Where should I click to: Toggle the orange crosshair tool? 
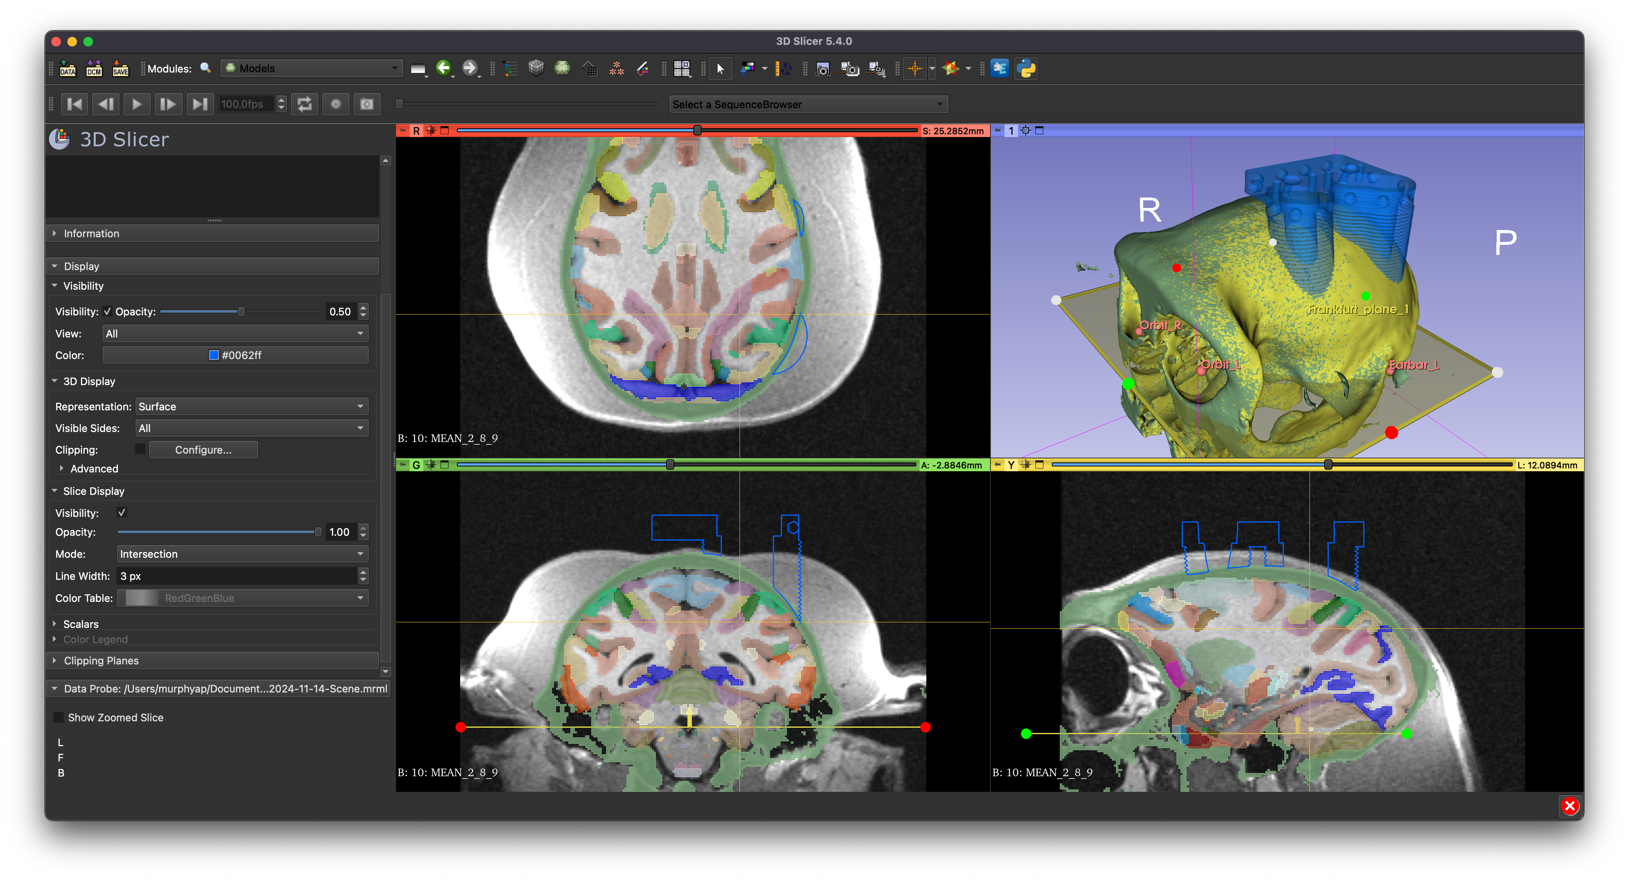pos(915,68)
